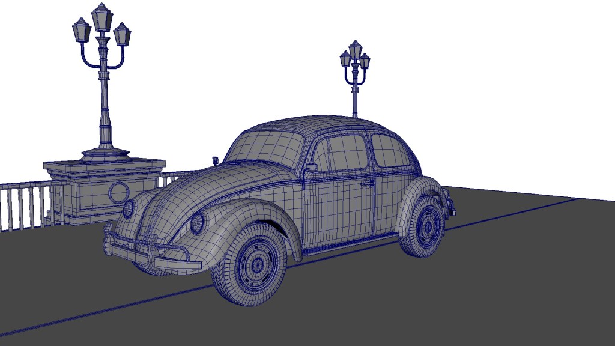Click the car's windshield
This screenshot has height=346, width=615.
coord(266,148)
